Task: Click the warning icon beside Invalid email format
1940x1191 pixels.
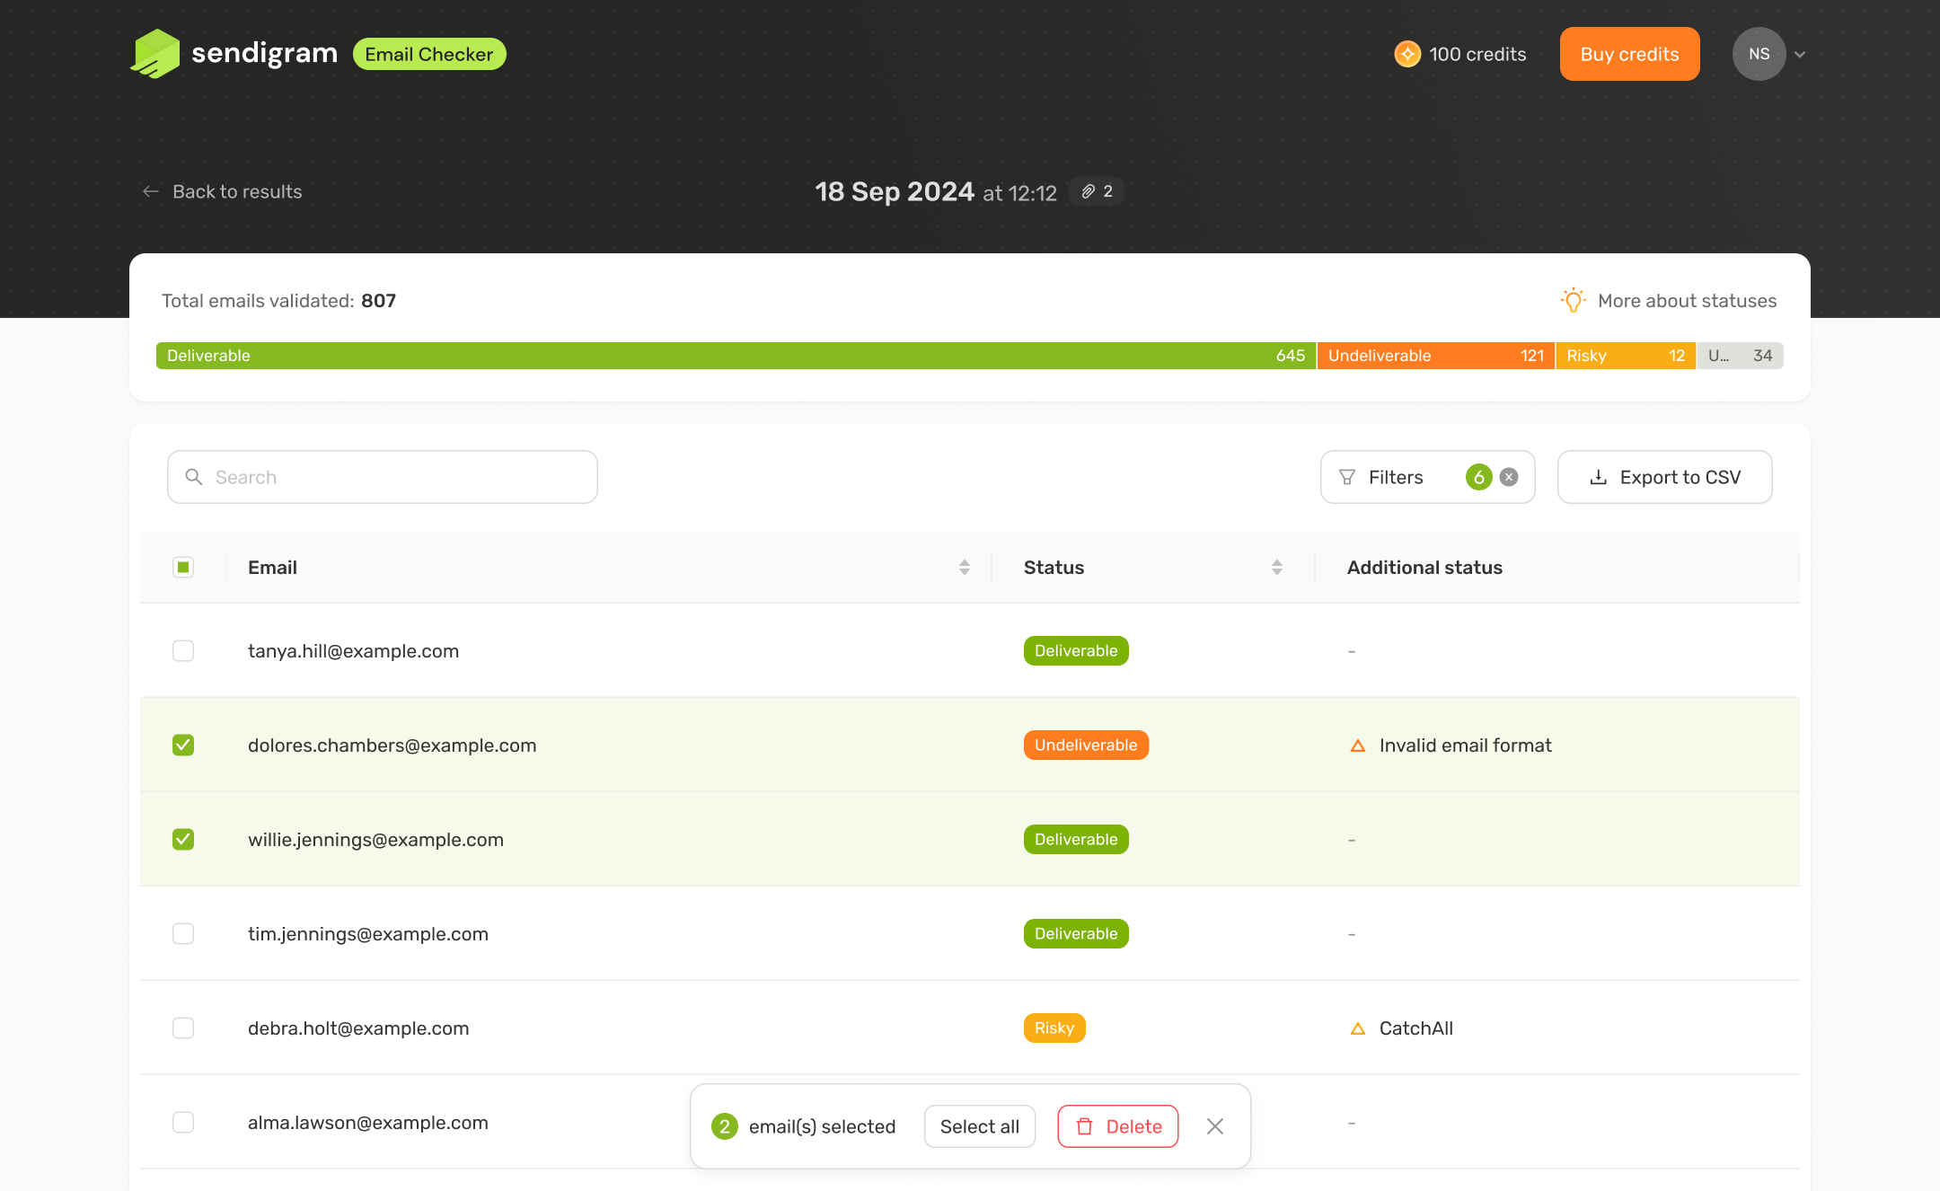Action: [1358, 745]
